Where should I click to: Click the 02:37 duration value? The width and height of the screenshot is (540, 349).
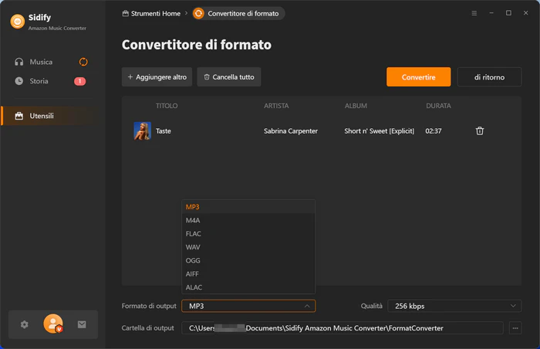coord(434,131)
